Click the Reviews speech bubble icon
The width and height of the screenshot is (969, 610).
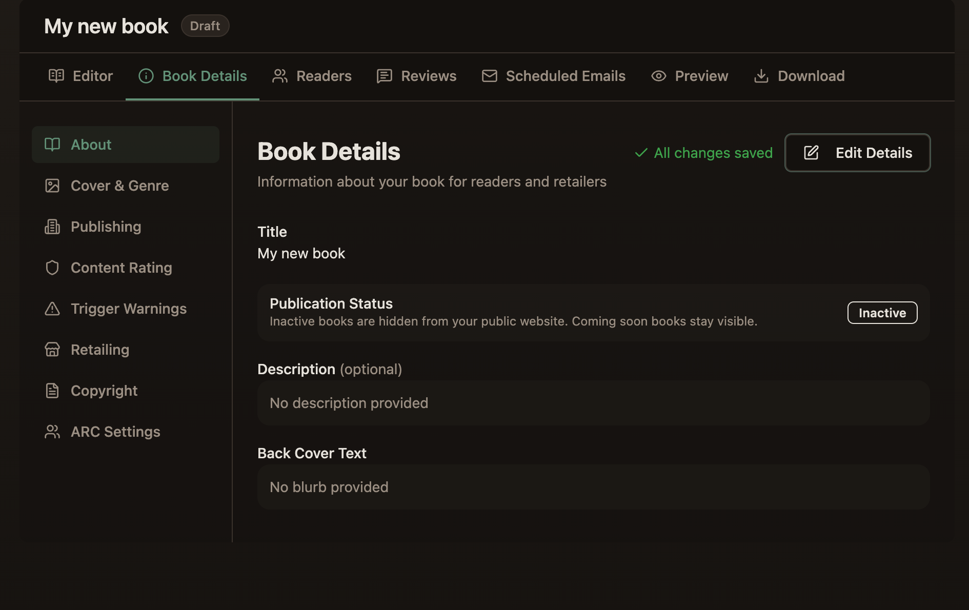(x=385, y=76)
